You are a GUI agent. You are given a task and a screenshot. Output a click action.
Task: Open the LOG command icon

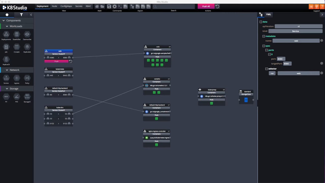[125, 6]
